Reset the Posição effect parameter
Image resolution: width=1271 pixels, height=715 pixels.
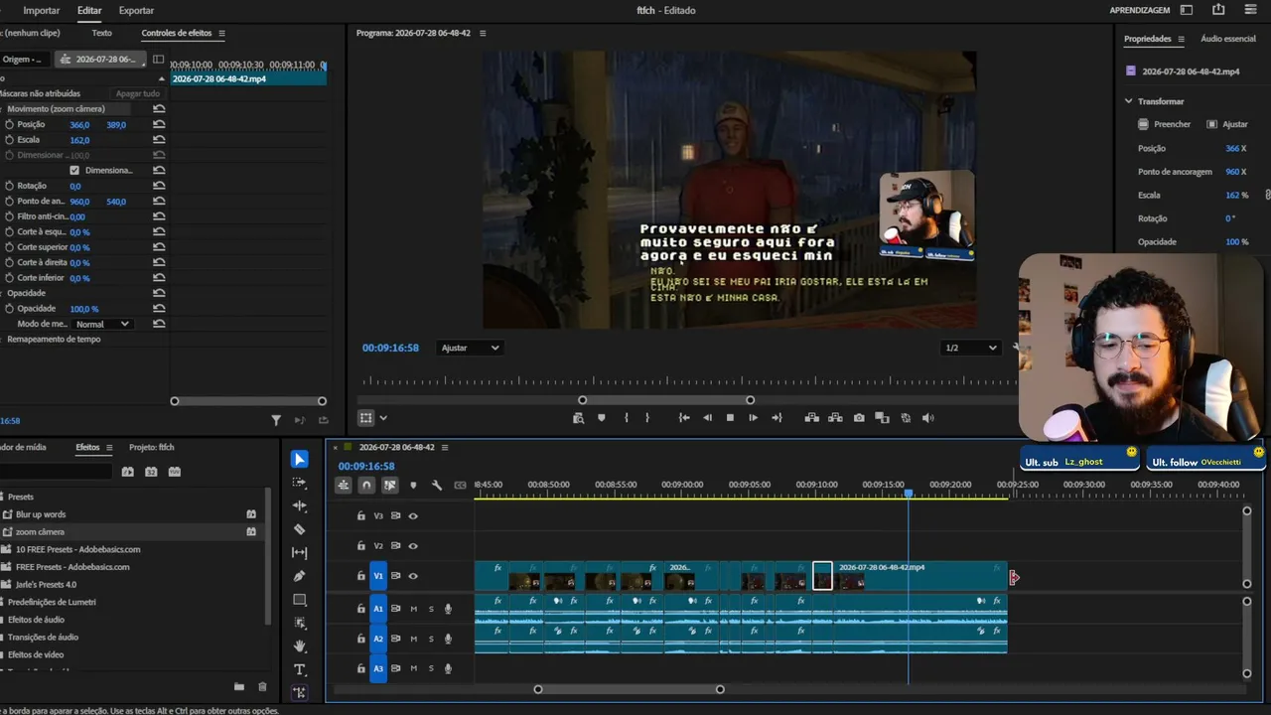coord(159,124)
